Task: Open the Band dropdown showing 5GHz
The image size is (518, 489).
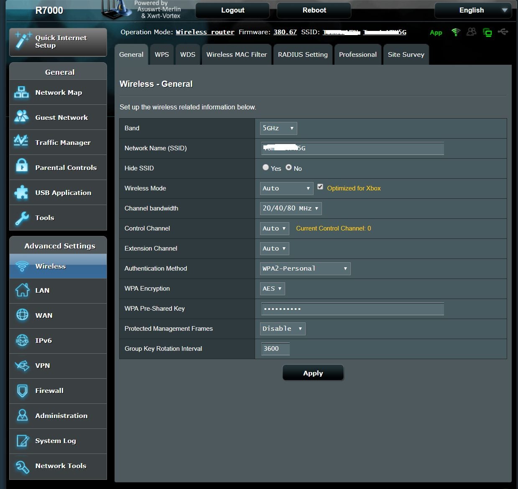Action: pos(278,128)
